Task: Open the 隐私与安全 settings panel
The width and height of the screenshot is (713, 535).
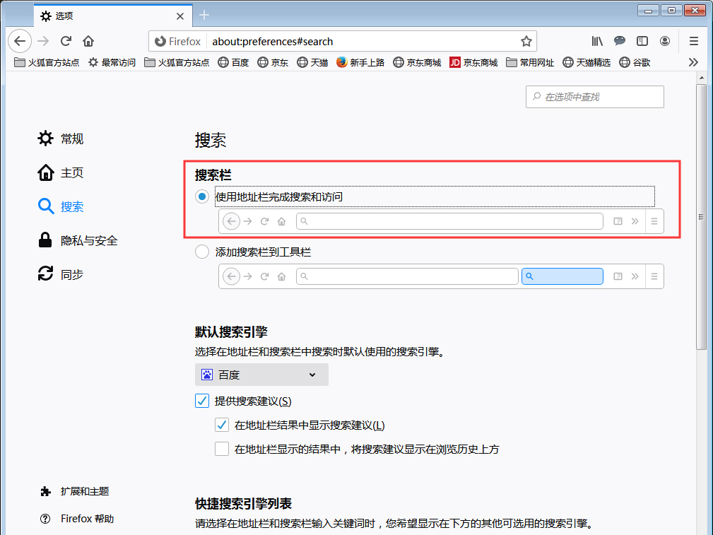Action: pos(88,240)
